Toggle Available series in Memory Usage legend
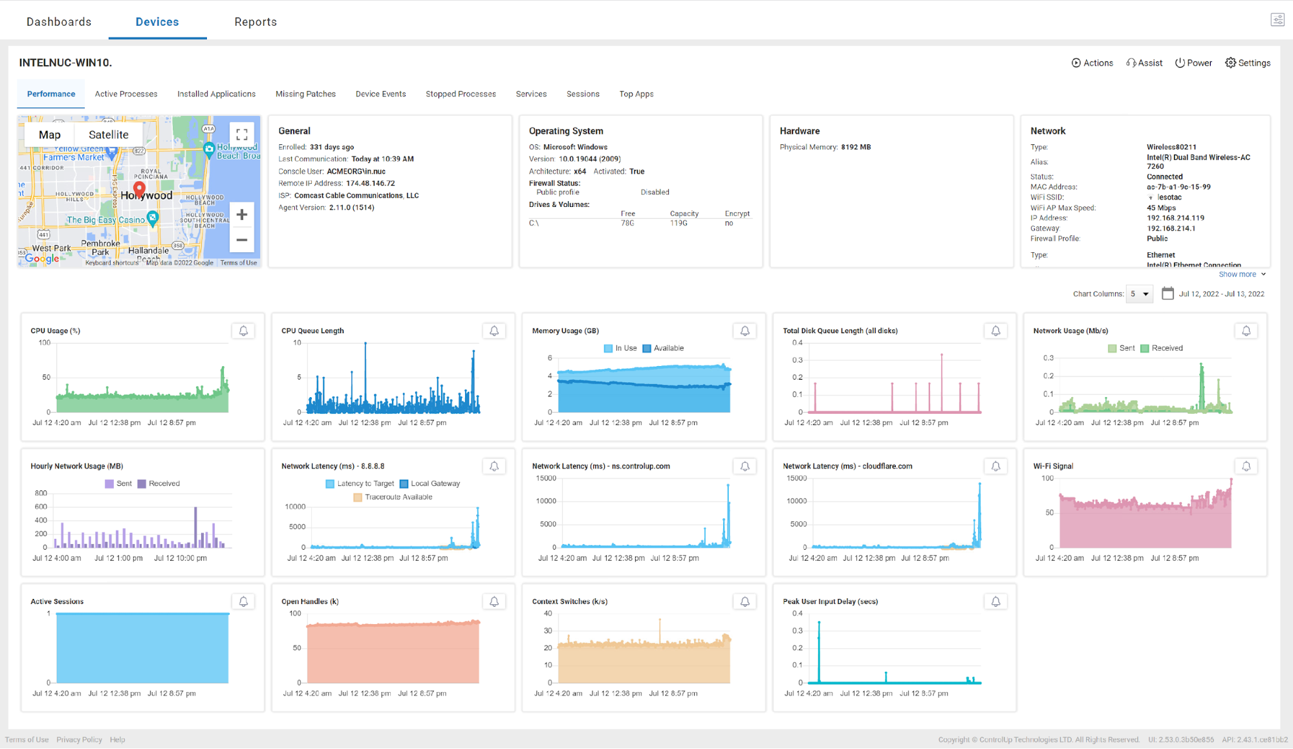The image size is (1293, 749). 663,348
